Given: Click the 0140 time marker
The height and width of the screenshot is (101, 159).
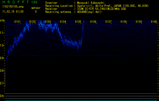Looking at the screenshot, I should (x=154, y=22).
